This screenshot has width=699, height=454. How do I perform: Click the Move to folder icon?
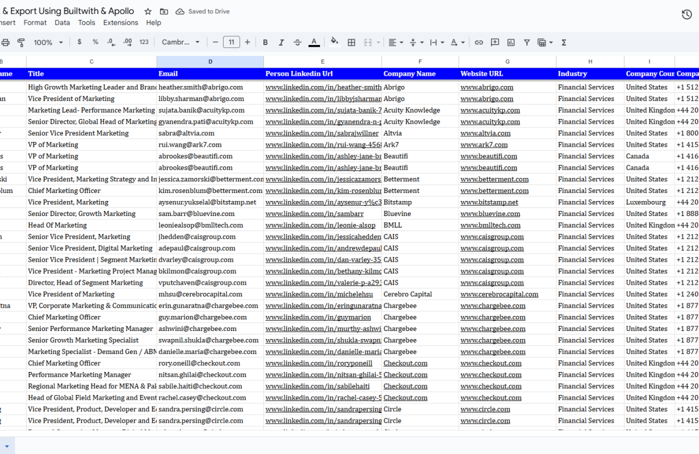pos(164,12)
